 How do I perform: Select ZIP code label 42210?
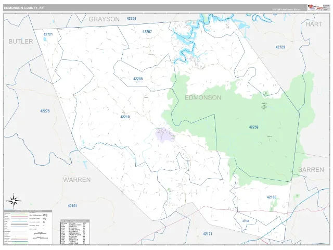click(125, 117)
